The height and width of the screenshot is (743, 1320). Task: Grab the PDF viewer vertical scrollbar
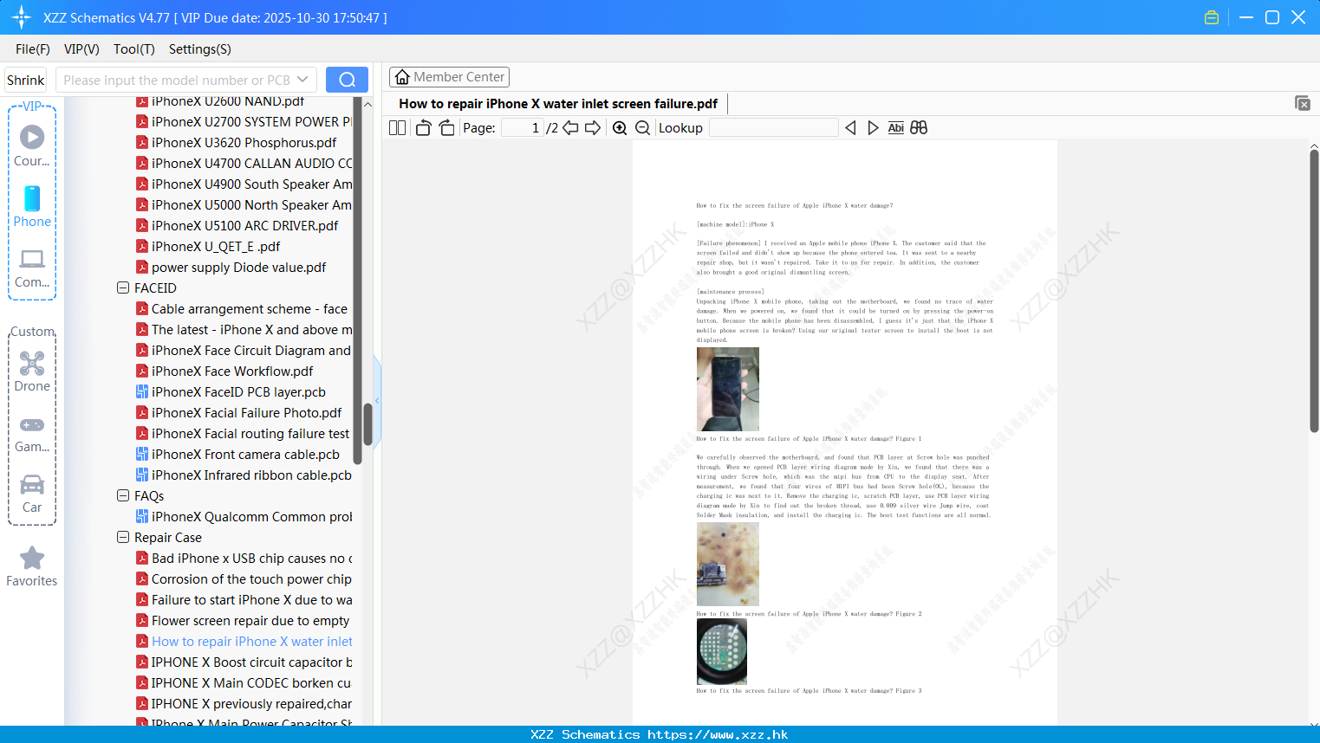(x=1314, y=290)
